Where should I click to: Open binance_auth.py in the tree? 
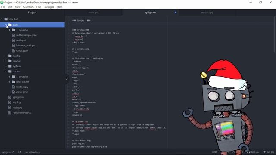click(x=26, y=46)
